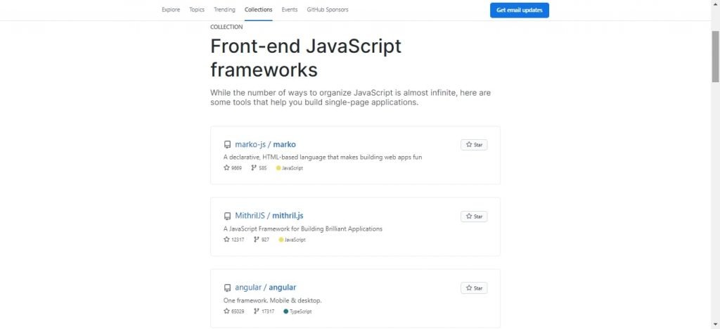
Task: Click the TypeScript label in angular card
Action: [301, 311]
